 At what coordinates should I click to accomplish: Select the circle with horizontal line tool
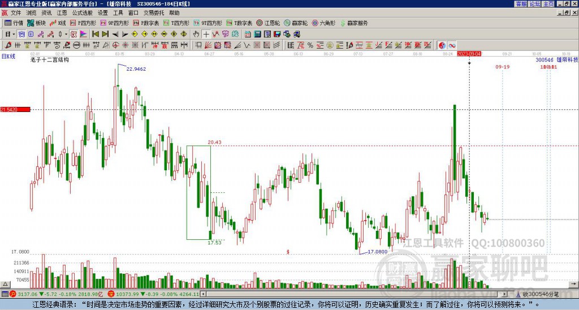click(76, 45)
